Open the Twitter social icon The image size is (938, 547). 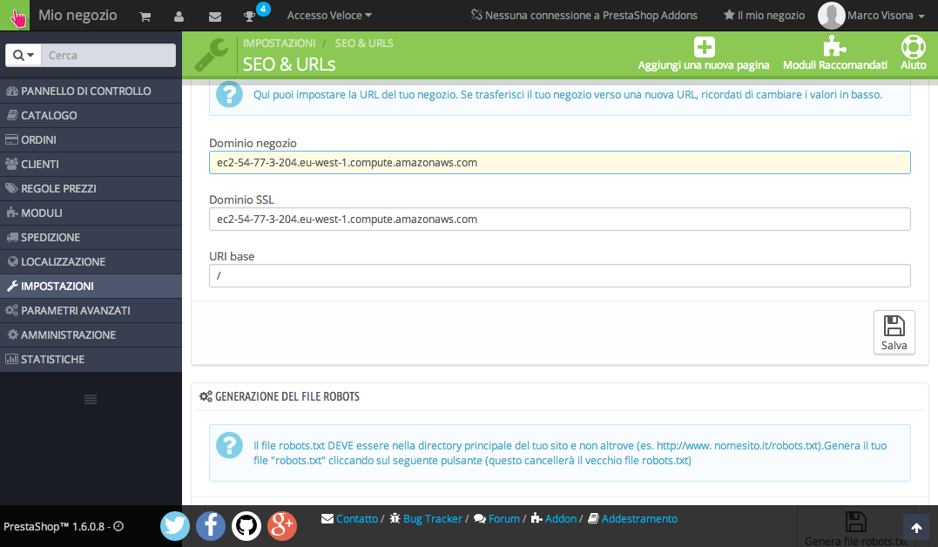175,526
